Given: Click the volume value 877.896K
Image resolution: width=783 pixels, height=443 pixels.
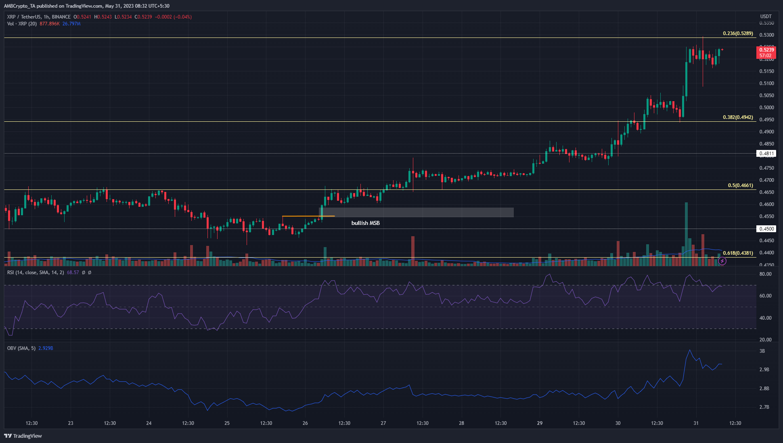Looking at the screenshot, I should tap(50, 24).
